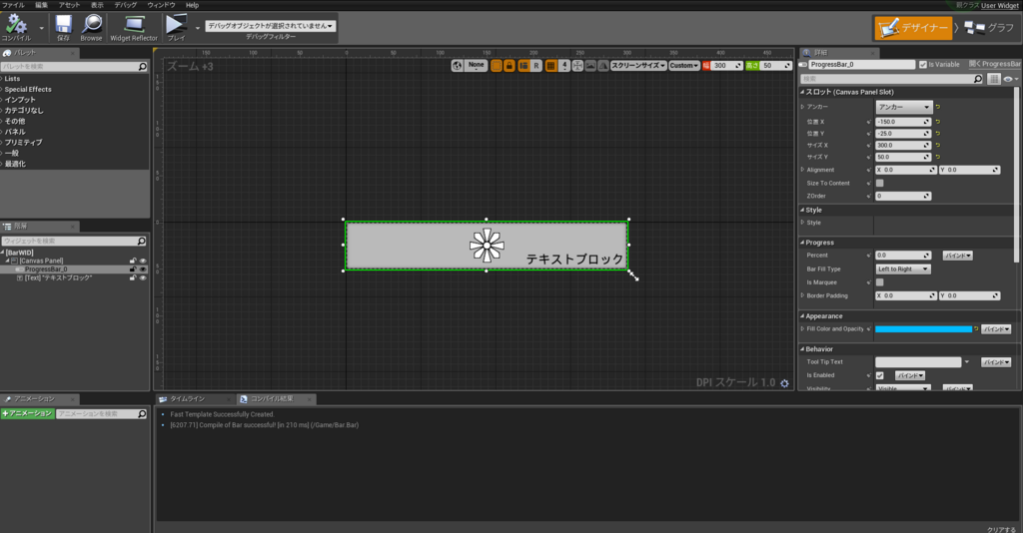Image resolution: width=1023 pixels, height=533 pixels.
Task: Click the localization globe icon in viewport toolbar
Action: (x=457, y=65)
